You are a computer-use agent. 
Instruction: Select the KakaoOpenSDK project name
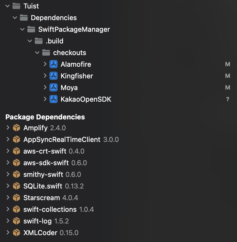(x=86, y=99)
